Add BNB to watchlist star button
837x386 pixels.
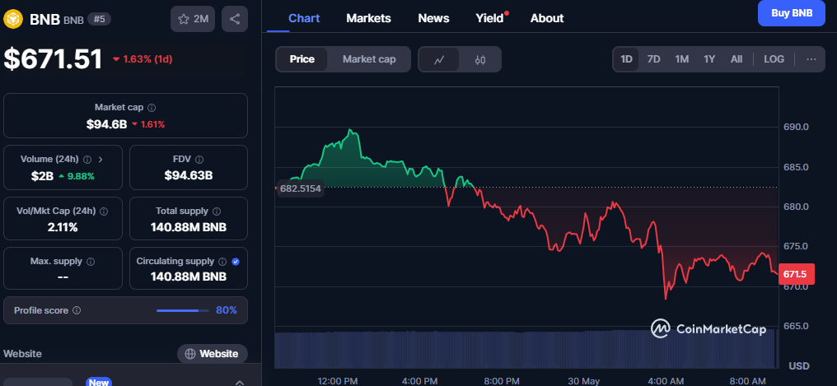point(193,19)
